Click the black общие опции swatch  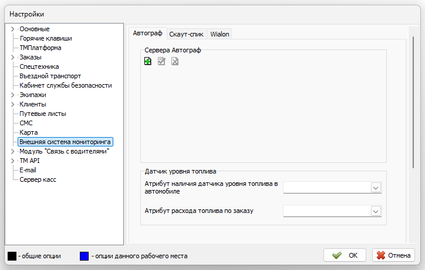pyautogui.click(x=12, y=256)
